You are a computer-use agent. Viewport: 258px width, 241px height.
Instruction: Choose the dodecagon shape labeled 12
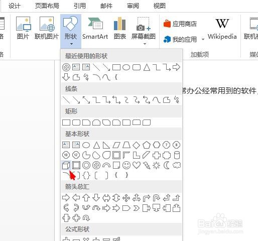[76, 155]
